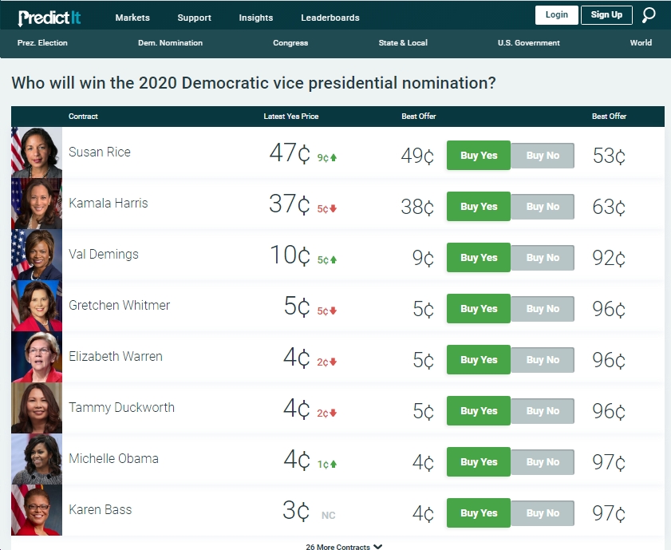Buy No on Gretchen Whitmer
This screenshot has width=671, height=550.
pyautogui.click(x=543, y=309)
